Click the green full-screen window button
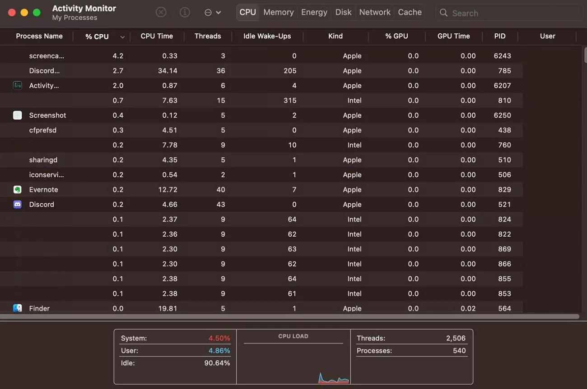587x389 pixels. 37,13
